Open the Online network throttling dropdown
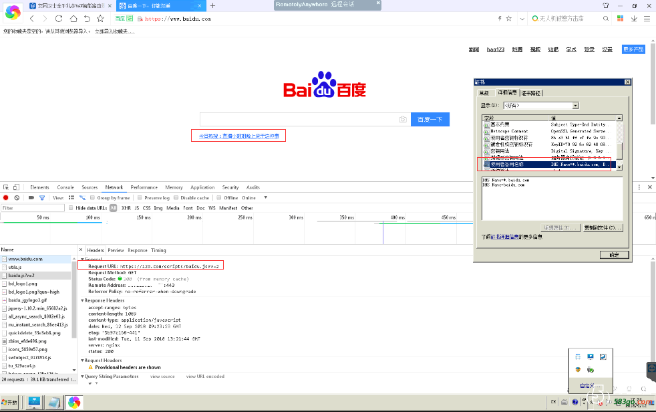This screenshot has height=412, width=656. [x=255, y=197]
